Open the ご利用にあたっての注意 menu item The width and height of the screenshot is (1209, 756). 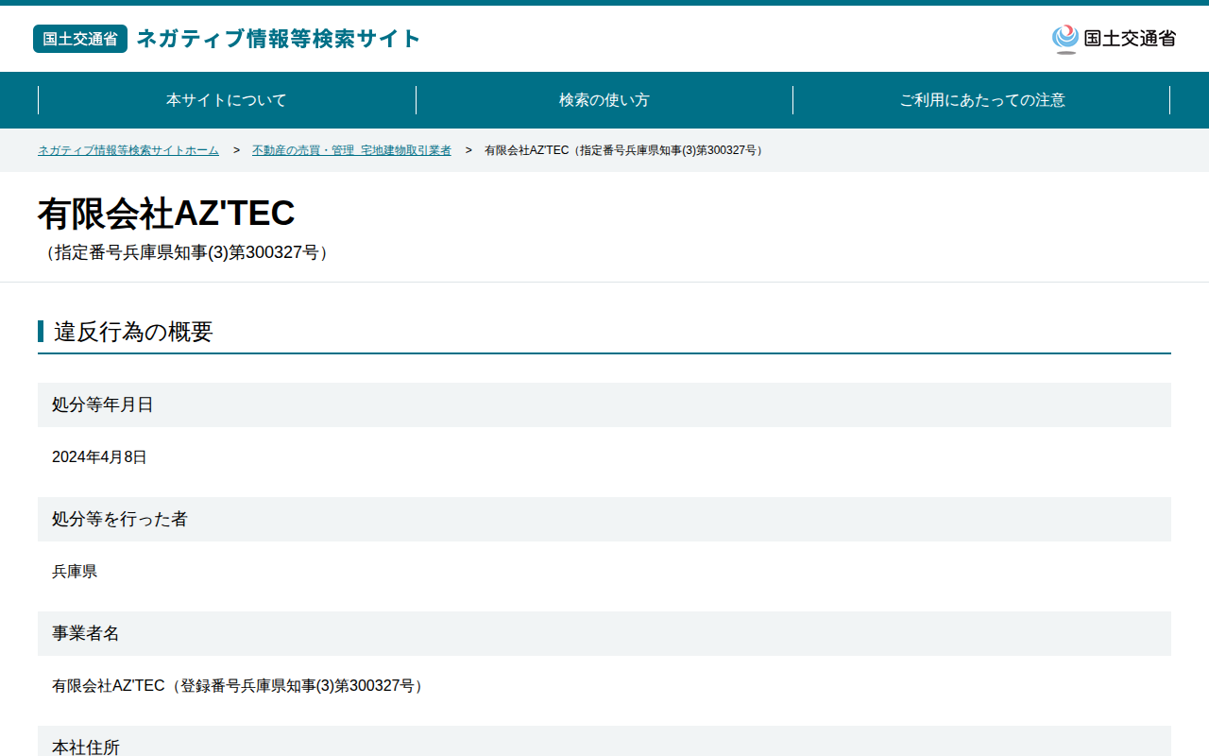click(981, 100)
